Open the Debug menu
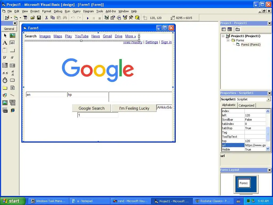The height and width of the screenshot is (205, 273). 58,11
